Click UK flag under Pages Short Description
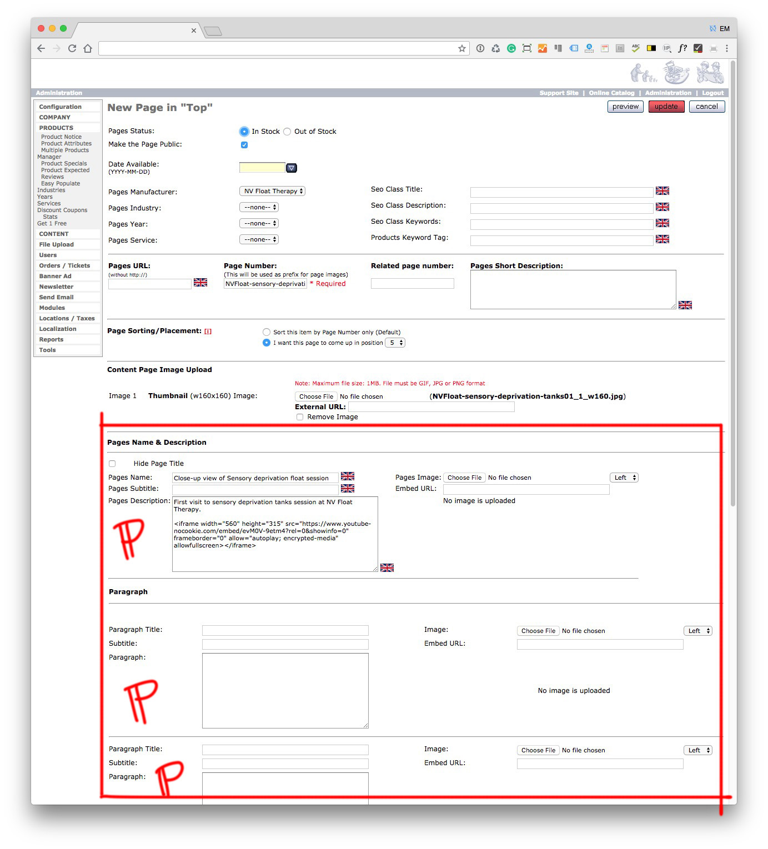This screenshot has height=849, width=768. coord(685,305)
